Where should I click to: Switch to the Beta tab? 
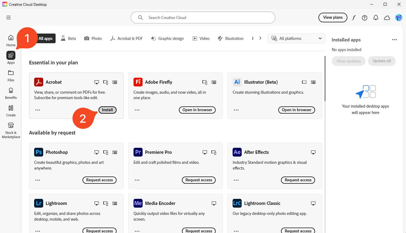[68, 38]
